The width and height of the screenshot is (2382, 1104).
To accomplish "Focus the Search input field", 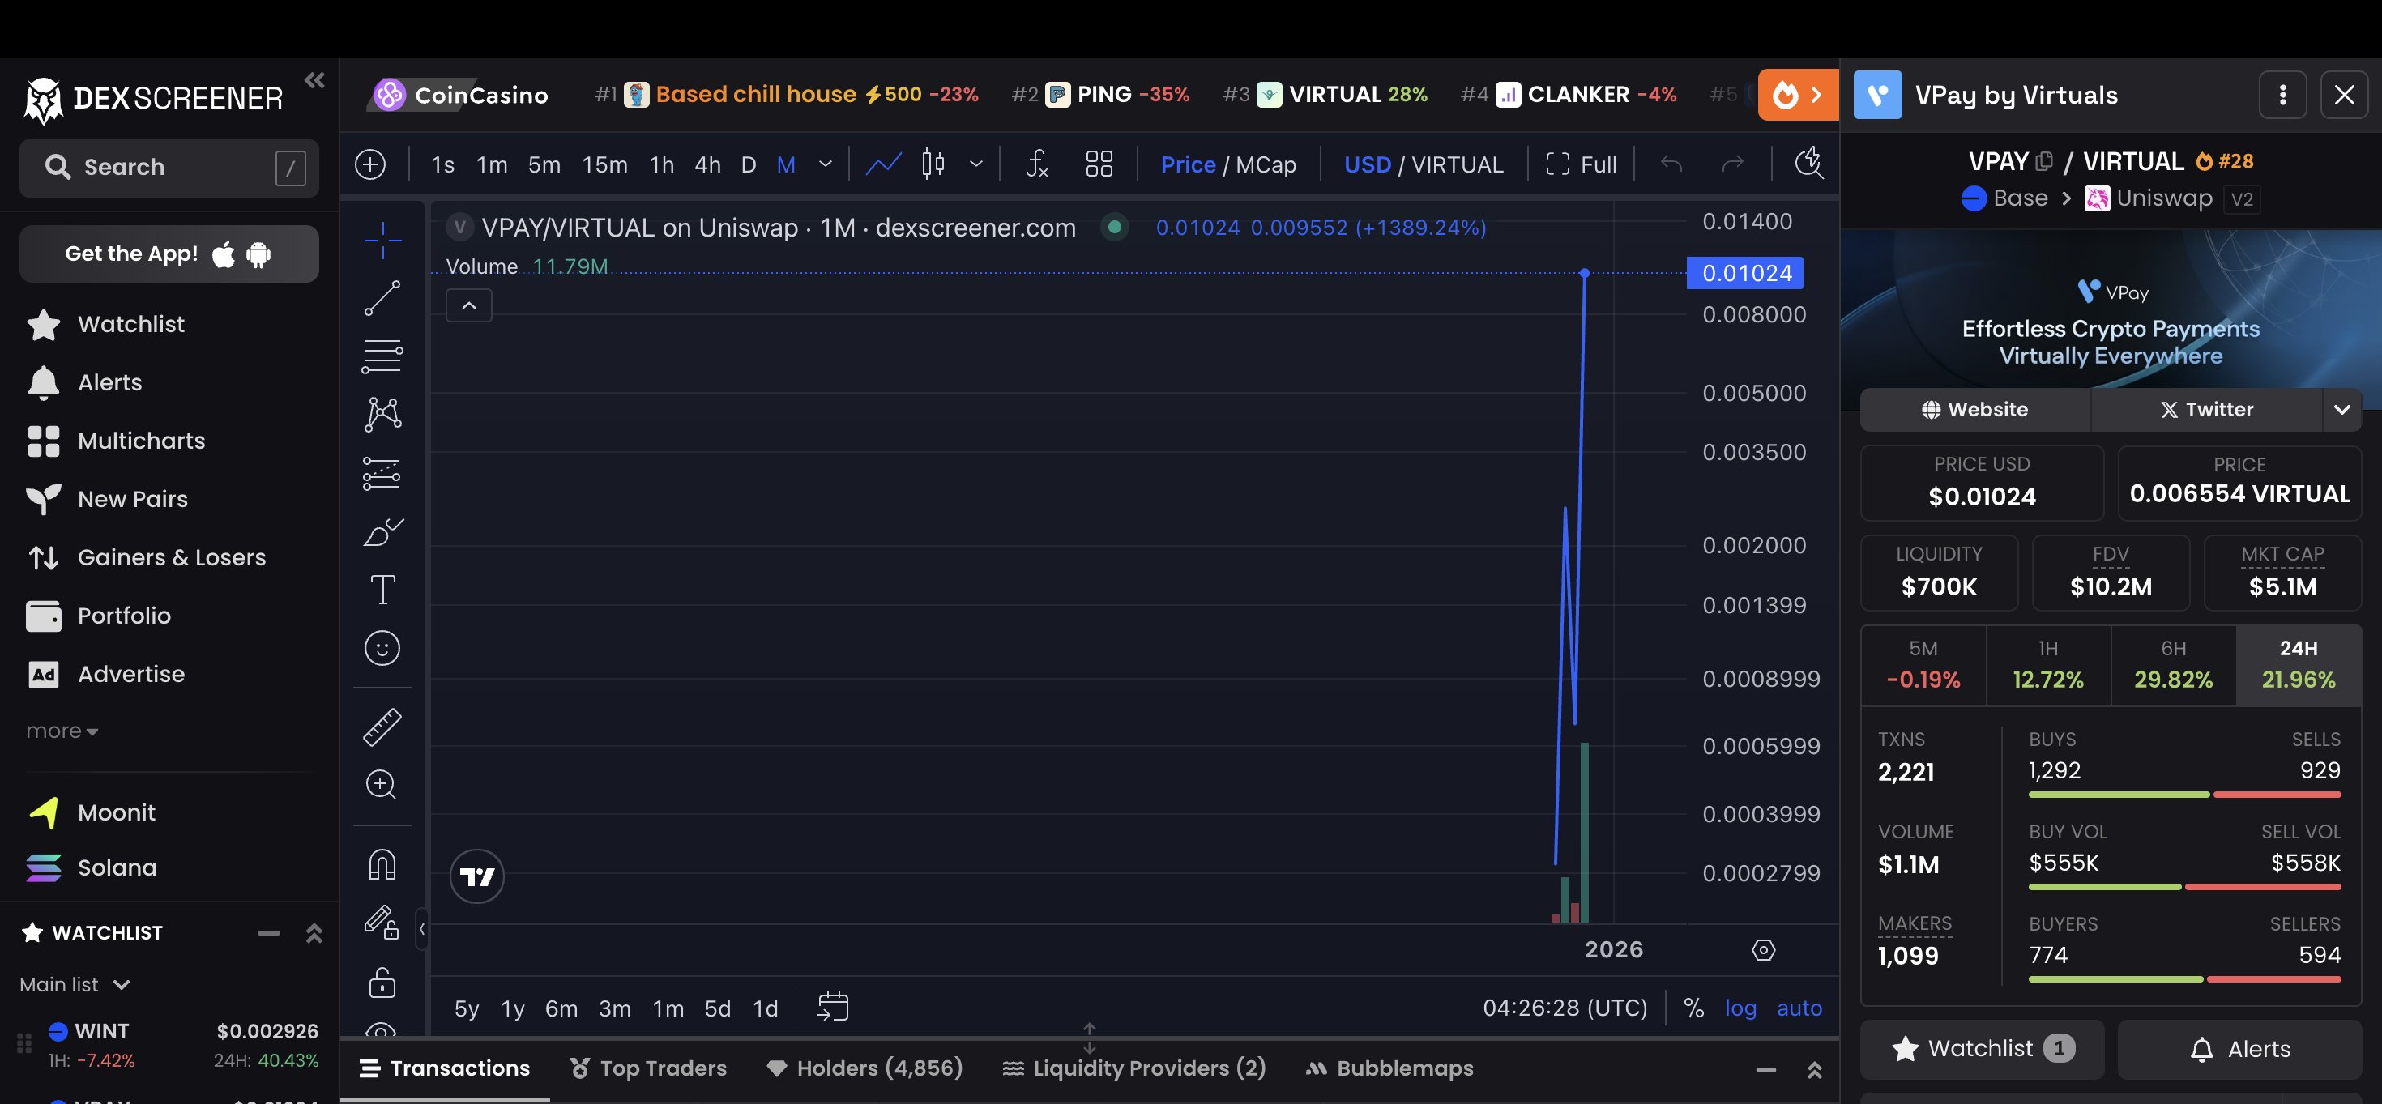I will 169,168.
